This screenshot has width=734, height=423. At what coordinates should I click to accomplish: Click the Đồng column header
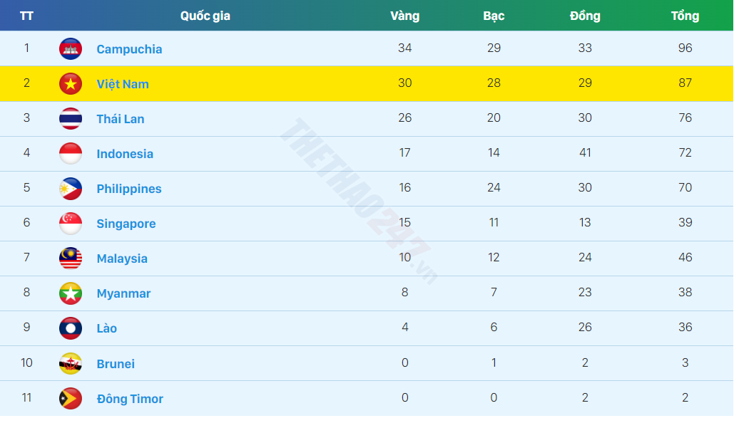(x=585, y=16)
